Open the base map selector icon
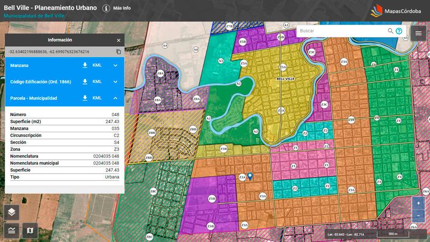This screenshot has height=242, width=430. tap(30, 230)
